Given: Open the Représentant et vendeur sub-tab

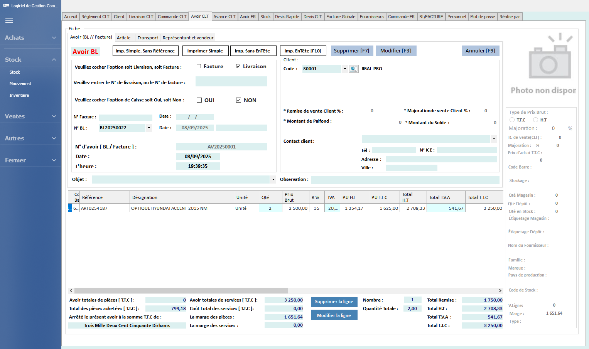Looking at the screenshot, I should [188, 38].
